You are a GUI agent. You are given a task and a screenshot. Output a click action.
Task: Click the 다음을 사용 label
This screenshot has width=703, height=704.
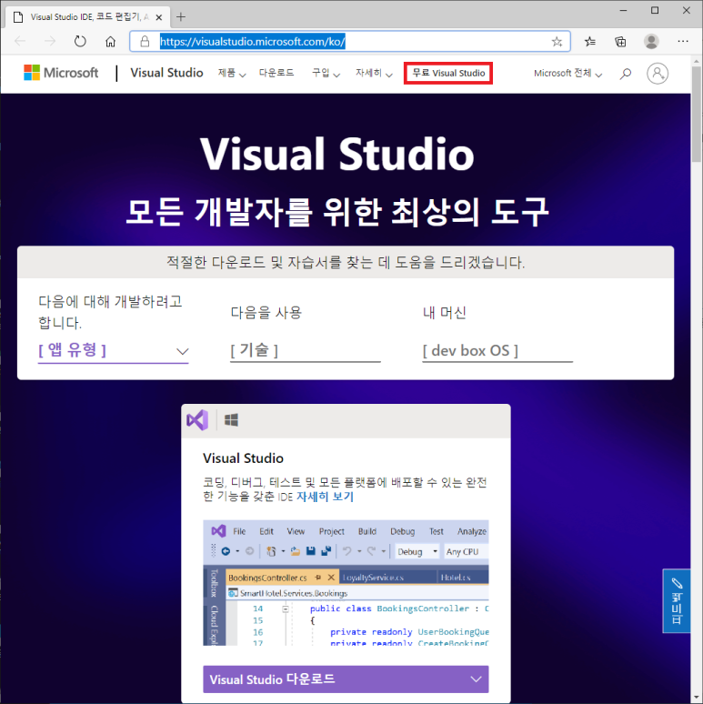coord(266,313)
